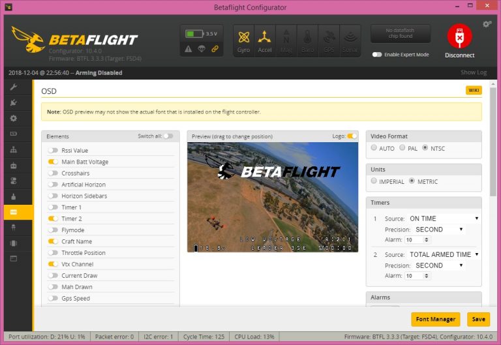Click the failsafe parachute status icon
Screen dimensions: 501x345
(x=202, y=49)
